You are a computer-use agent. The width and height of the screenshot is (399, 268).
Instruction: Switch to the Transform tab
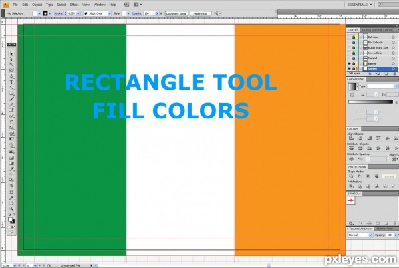click(x=384, y=229)
